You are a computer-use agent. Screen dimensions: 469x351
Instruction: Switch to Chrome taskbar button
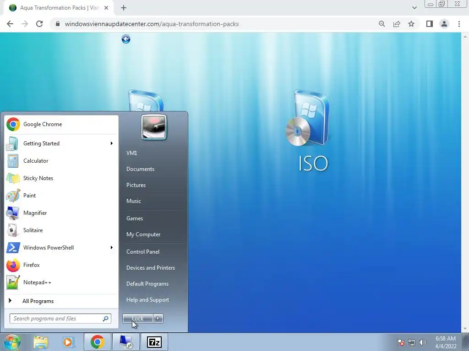[x=98, y=342]
